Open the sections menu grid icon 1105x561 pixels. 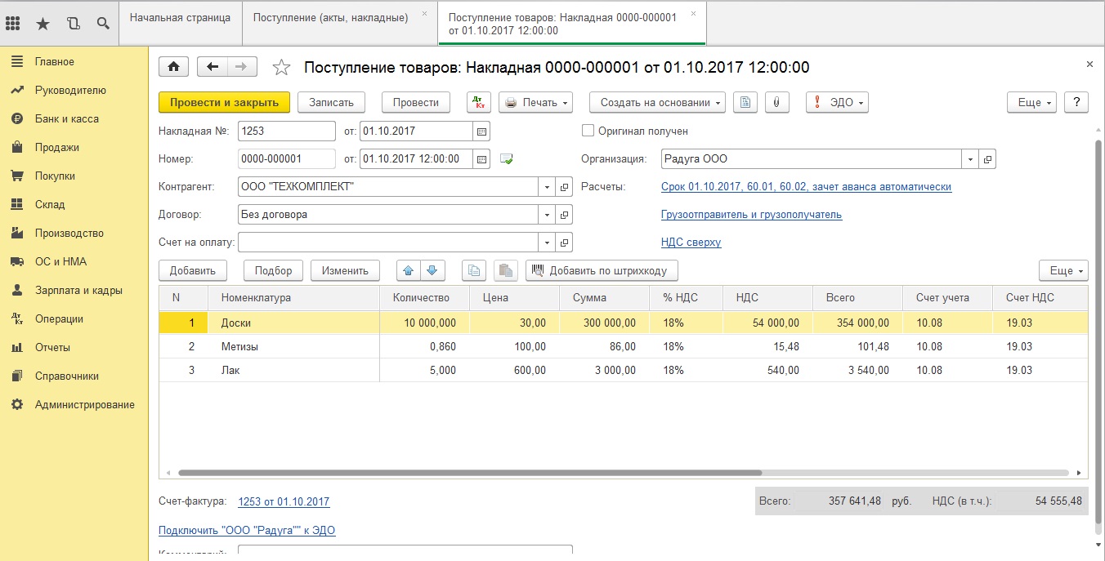coord(13,23)
